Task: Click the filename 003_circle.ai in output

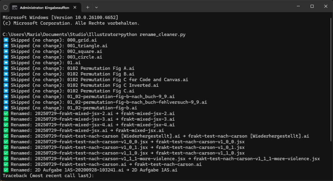Action: pyautogui.click(x=85, y=57)
